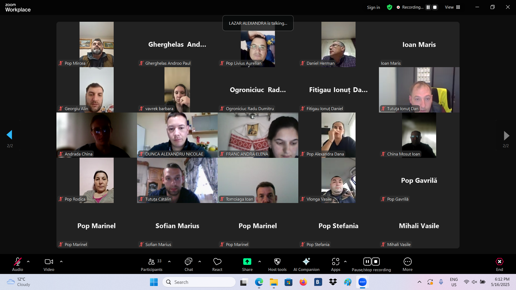The height and width of the screenshot is (290, 516).
Task: Go to previous gallery page
Action: click(10, 135)
